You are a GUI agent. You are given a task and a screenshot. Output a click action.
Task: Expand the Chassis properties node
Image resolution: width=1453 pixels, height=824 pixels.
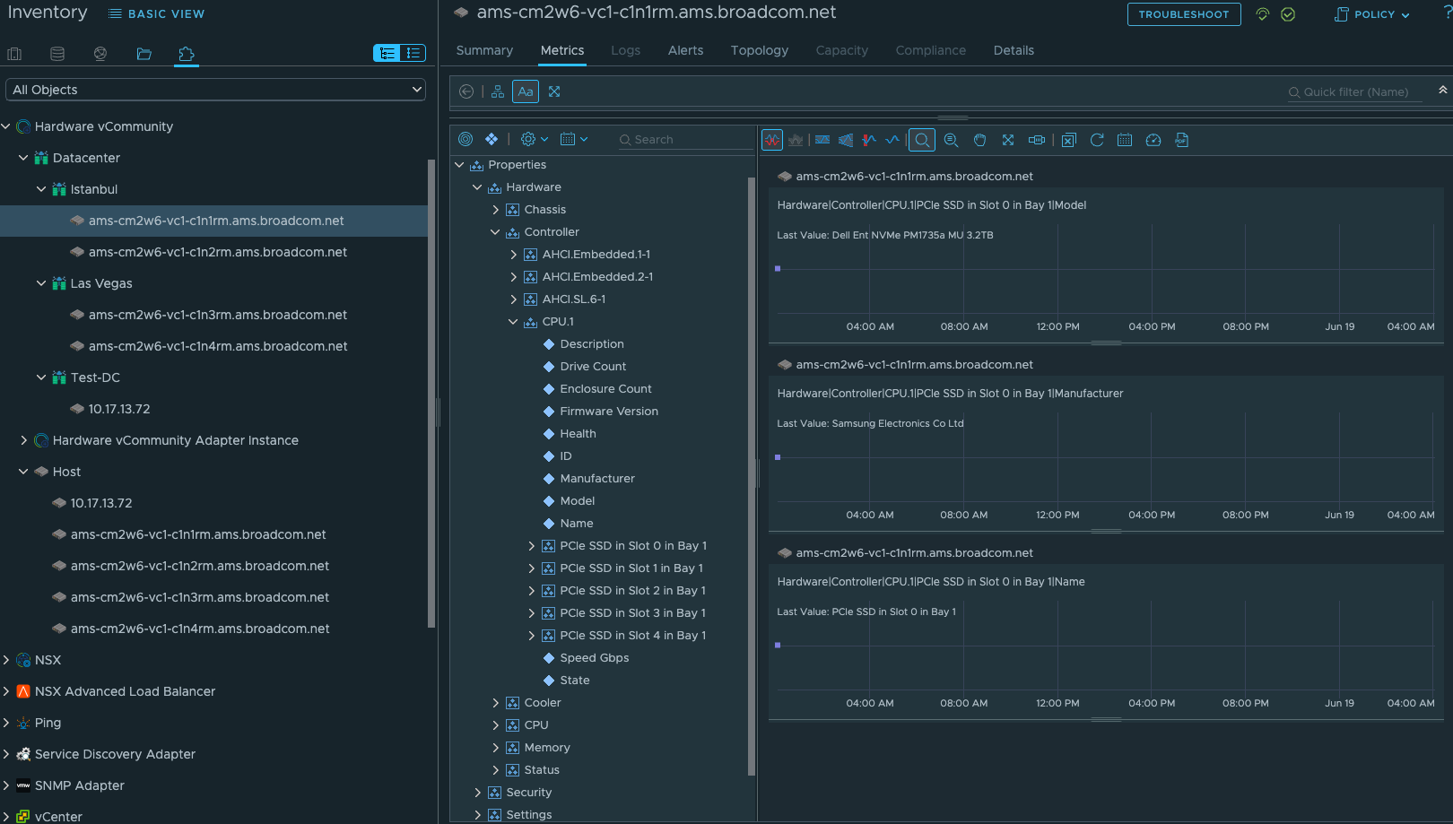pyautogui.click(x=495, y=210)
